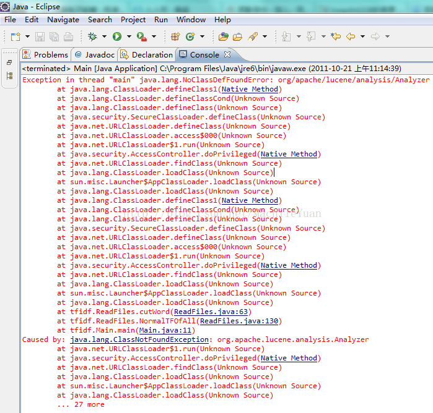Click the New file toolbar icon
433x413 pixels.
tap(15, 37)
